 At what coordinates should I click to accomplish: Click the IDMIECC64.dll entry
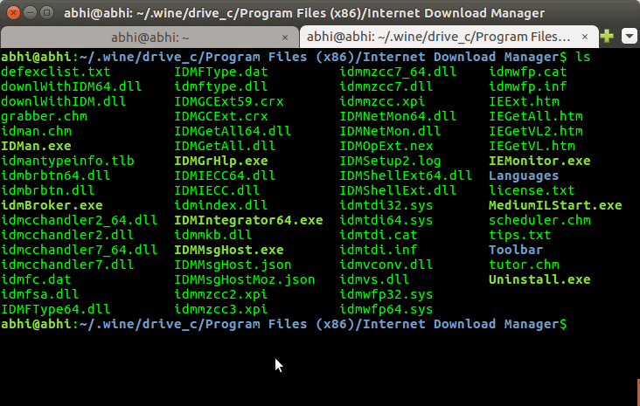coord(226,175)
